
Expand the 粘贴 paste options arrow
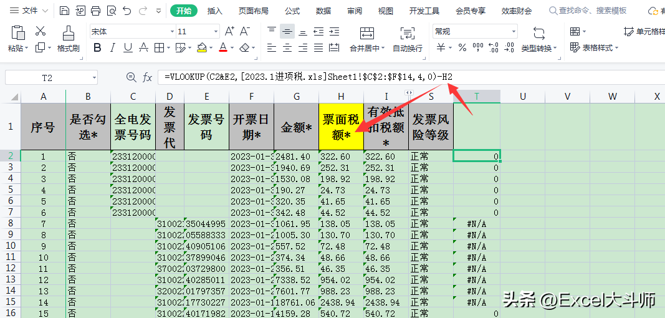click(x=26, y=49)
